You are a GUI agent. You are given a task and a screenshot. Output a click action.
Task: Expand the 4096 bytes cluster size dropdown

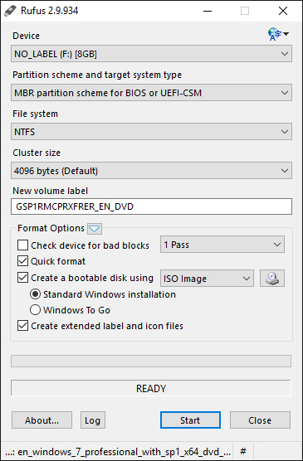point(151,171)
